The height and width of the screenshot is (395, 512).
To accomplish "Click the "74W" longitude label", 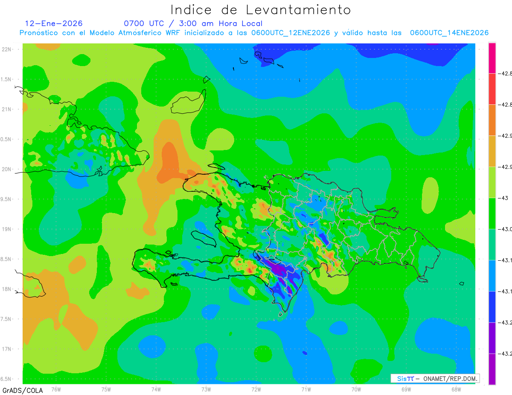I will [156, 389].
